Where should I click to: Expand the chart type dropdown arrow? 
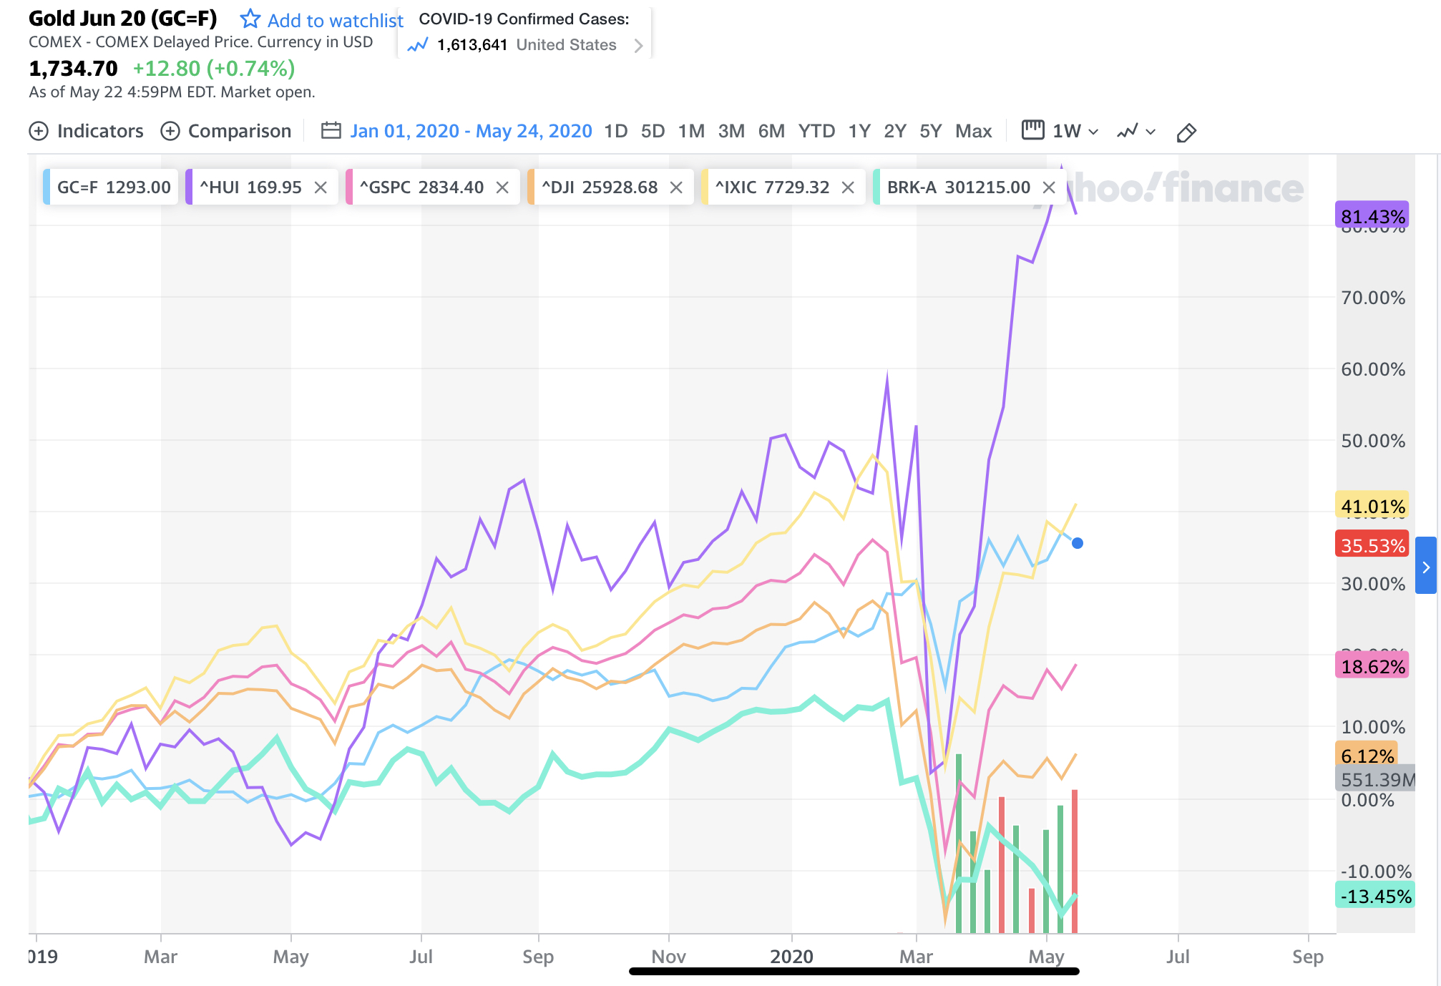coord(1151,132)
